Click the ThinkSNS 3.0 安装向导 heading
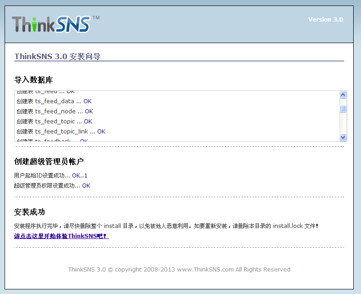Screen dimensions: 361x294 click(57, 56)
